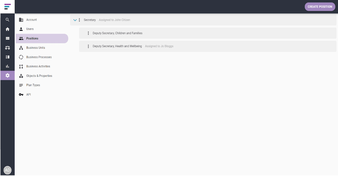This screenshot has height=176, width=338.
Task: Click the Objects & Properties shapes icon
Action: [21, 76]
